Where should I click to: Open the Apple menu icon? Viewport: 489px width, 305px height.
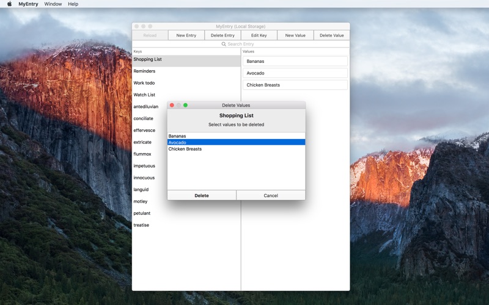tap(9, 4)
